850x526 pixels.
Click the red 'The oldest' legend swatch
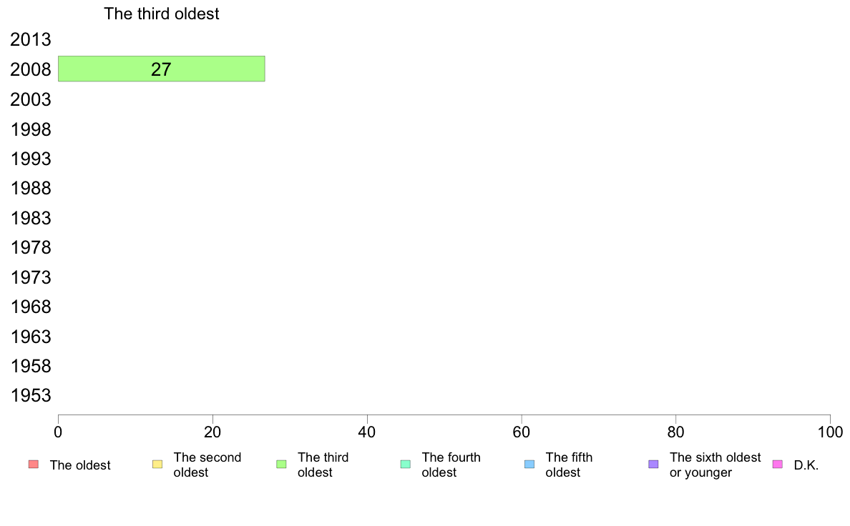[x=34, y=465]
